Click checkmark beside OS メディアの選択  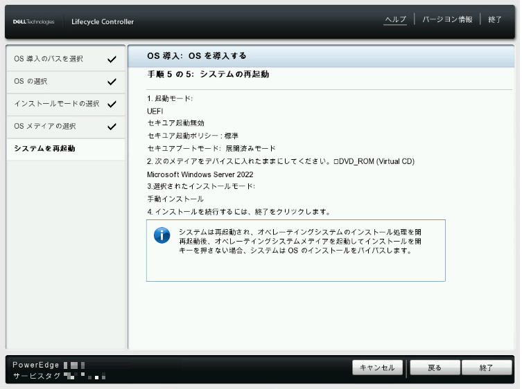[112, 127]
